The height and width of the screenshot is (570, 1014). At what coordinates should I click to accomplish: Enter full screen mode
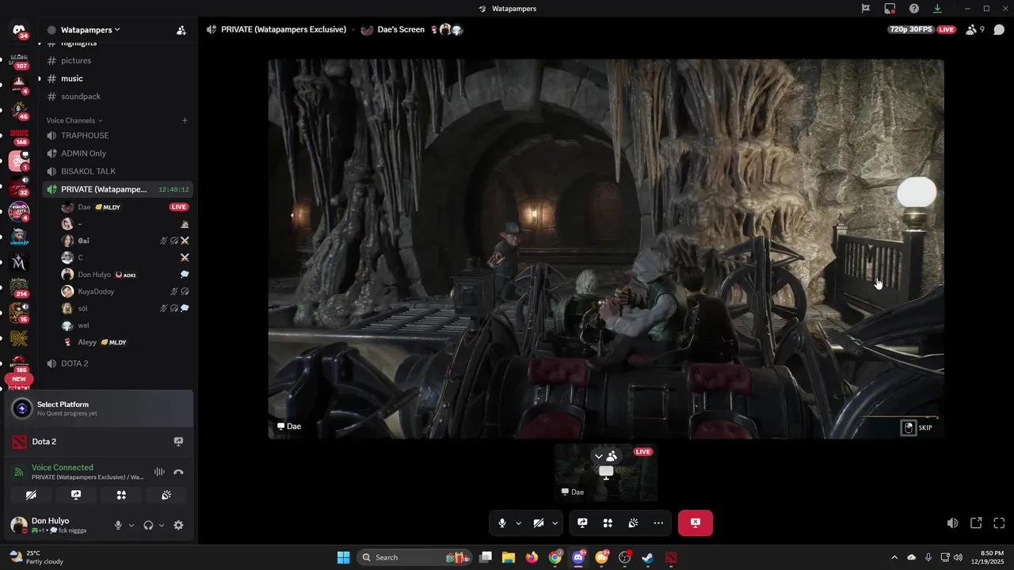[x=999, y=523]
